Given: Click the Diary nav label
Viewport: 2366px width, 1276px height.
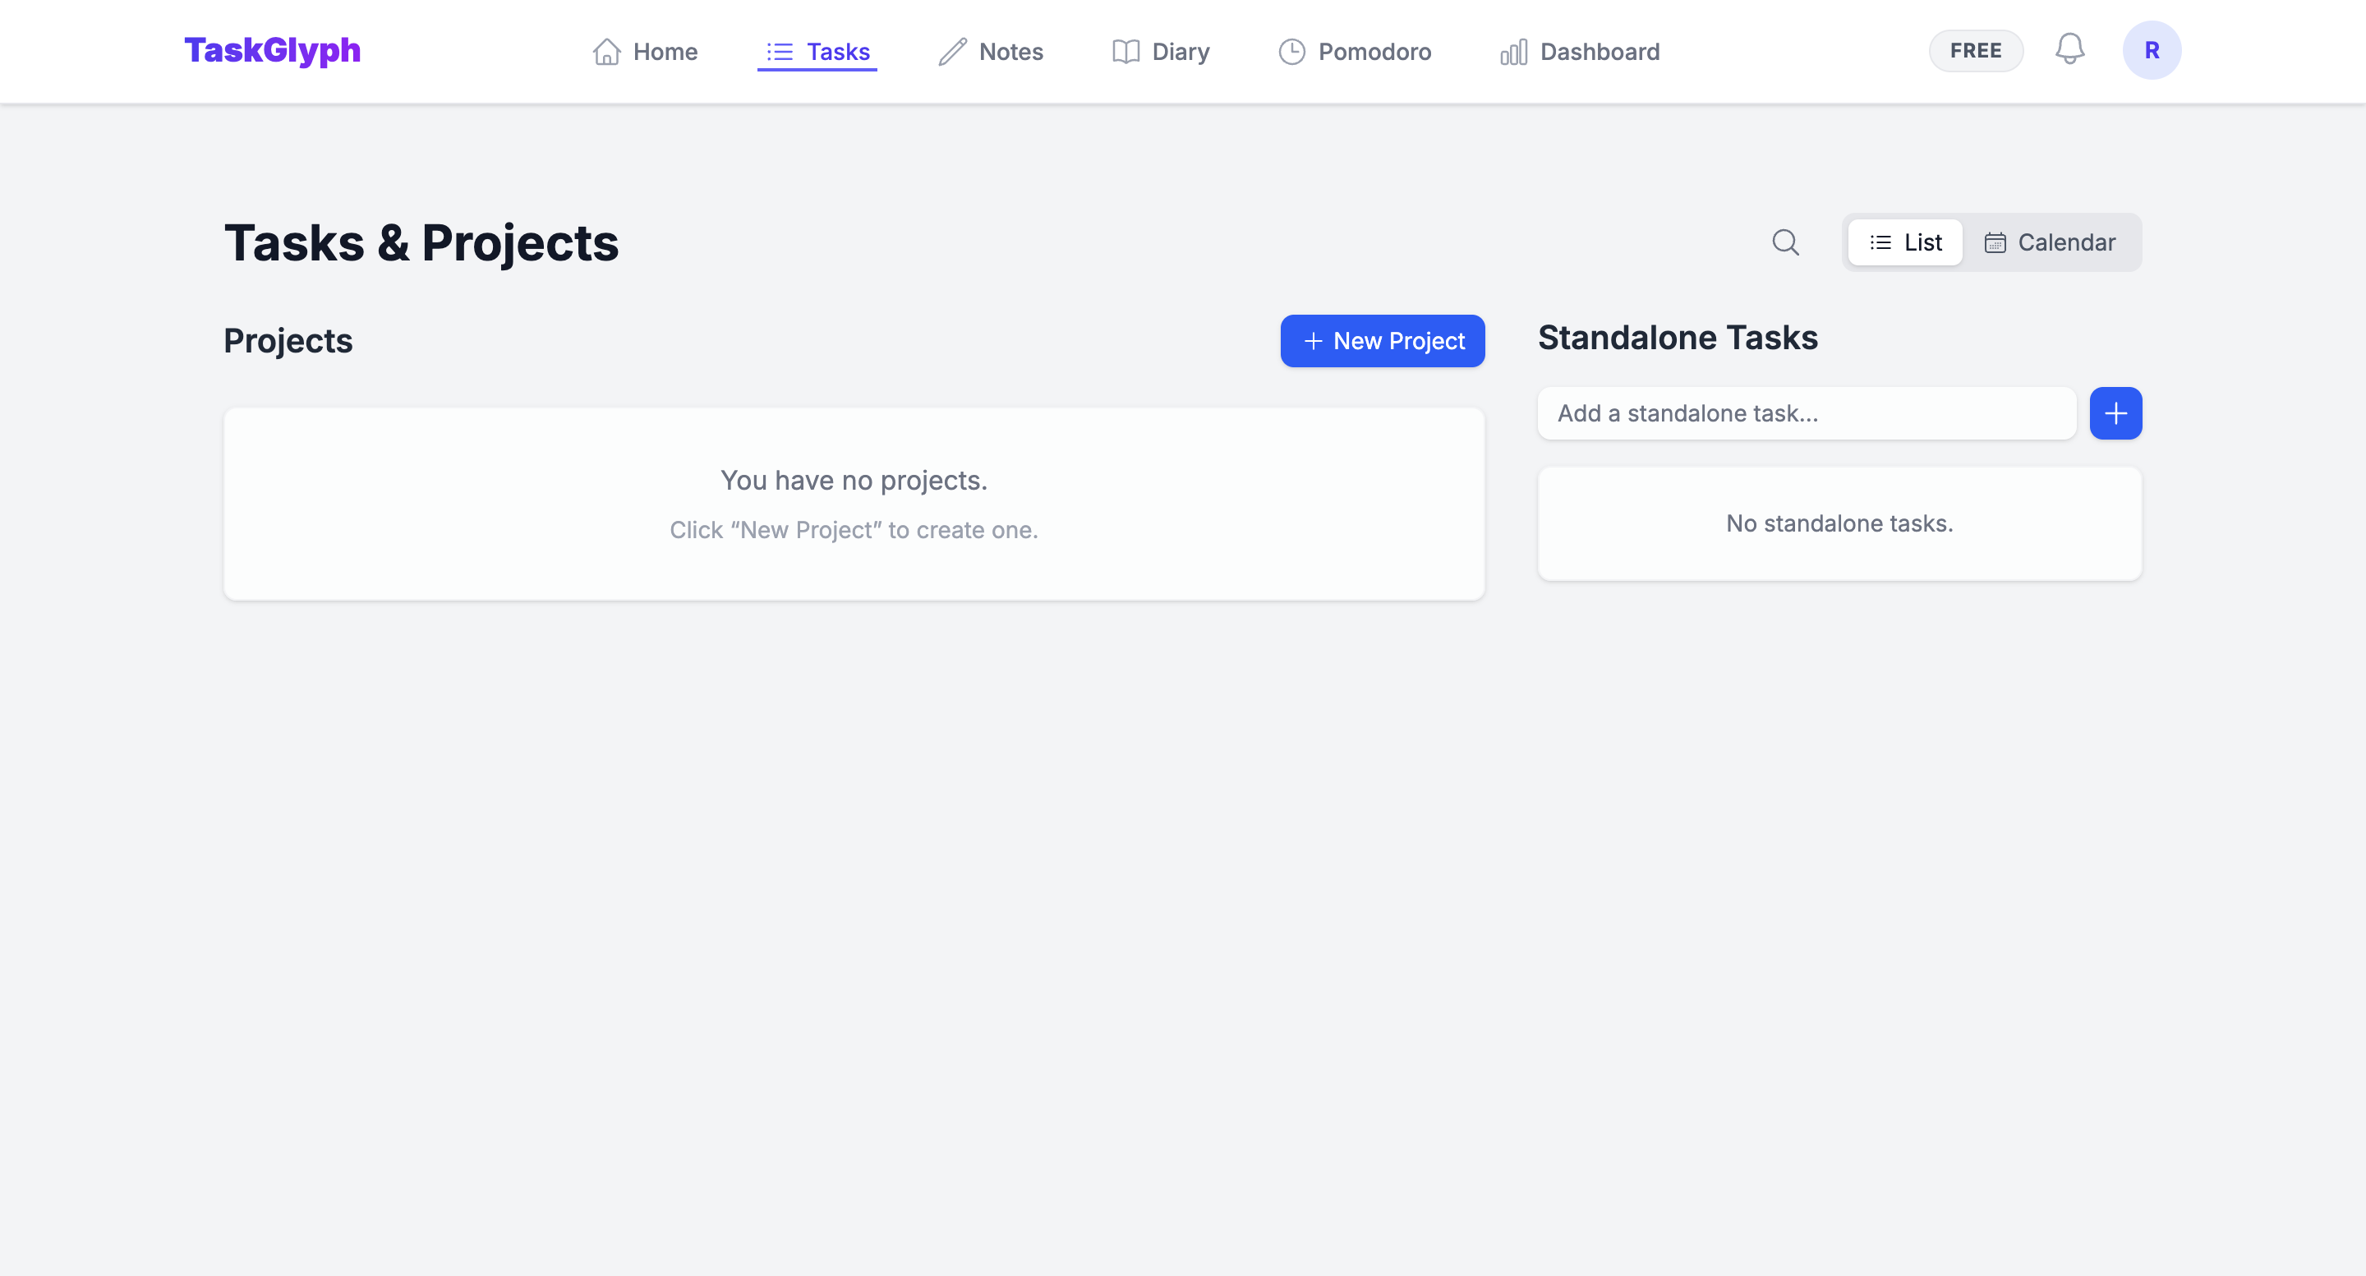Looking at the screenshot, I should (1181, 52).
